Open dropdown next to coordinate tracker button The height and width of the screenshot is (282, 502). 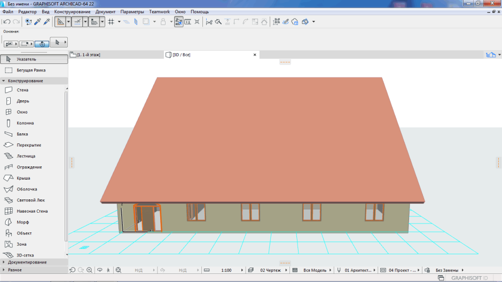pyautogui.click(x=102, y=22)
